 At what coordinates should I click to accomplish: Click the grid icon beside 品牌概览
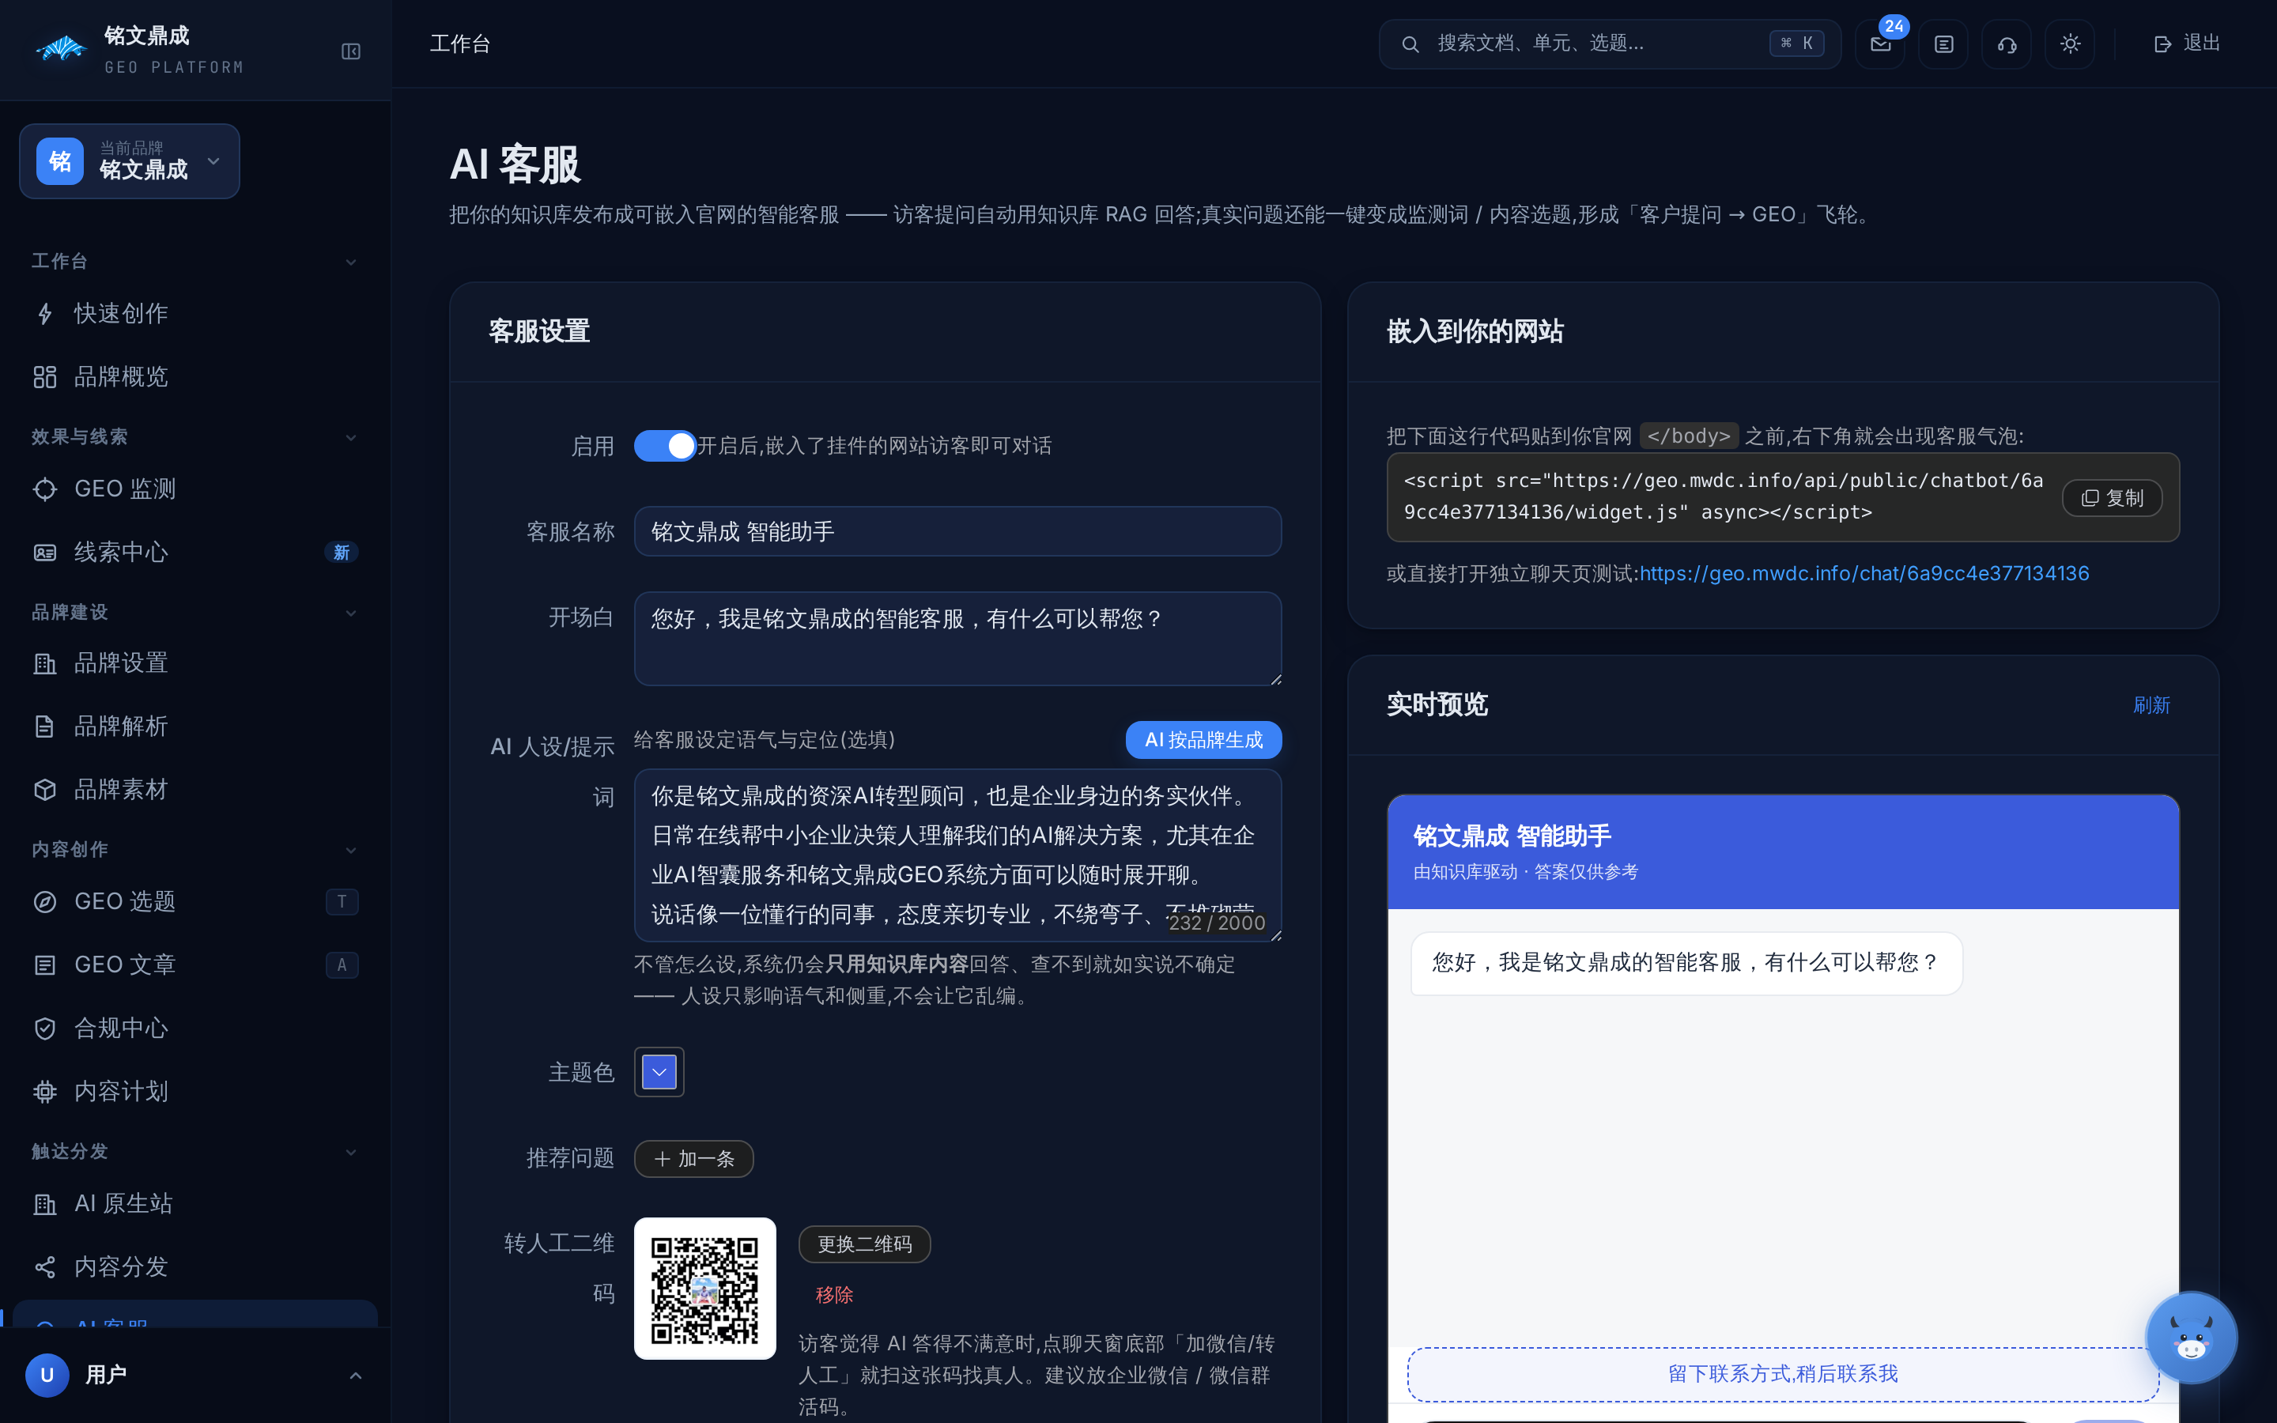coord(44,376)
